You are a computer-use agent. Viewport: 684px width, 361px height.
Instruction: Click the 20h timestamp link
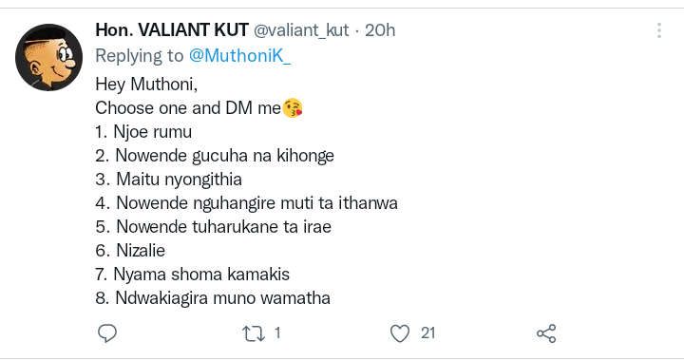(380, 30)
